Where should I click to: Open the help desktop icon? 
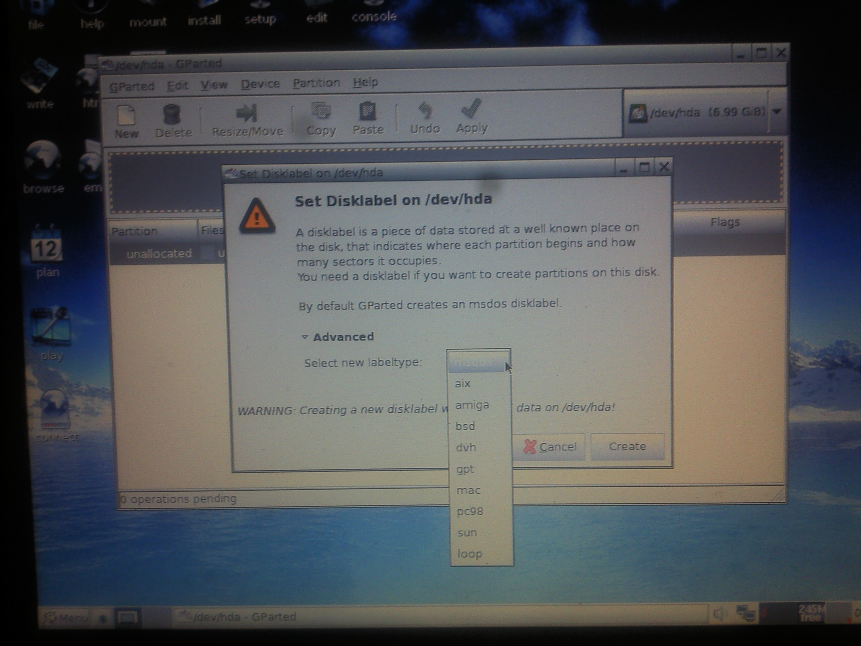pos(92,16)
